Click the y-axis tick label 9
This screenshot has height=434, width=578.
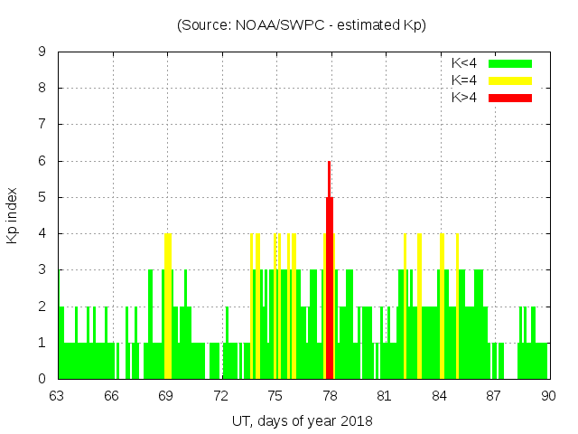42,52
